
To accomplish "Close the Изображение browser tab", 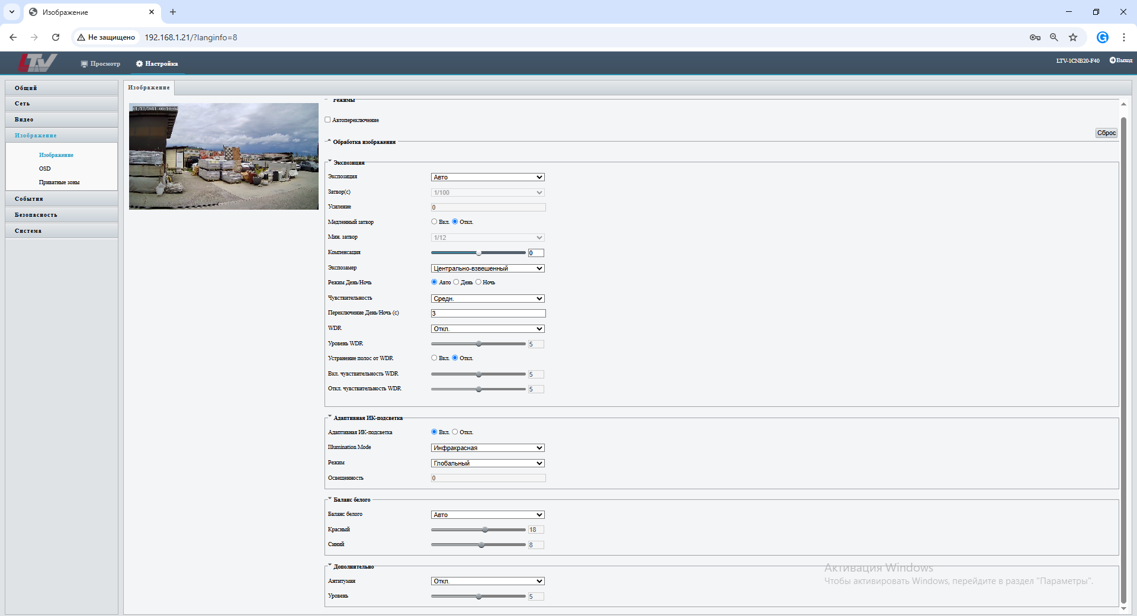I will pyautogui.click(x=152, y=12).
